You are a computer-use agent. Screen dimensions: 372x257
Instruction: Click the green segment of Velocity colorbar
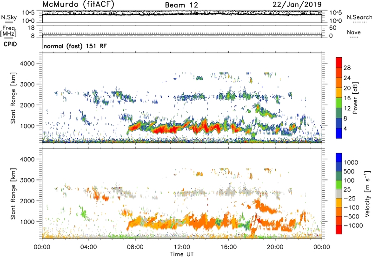click(339, 185)
